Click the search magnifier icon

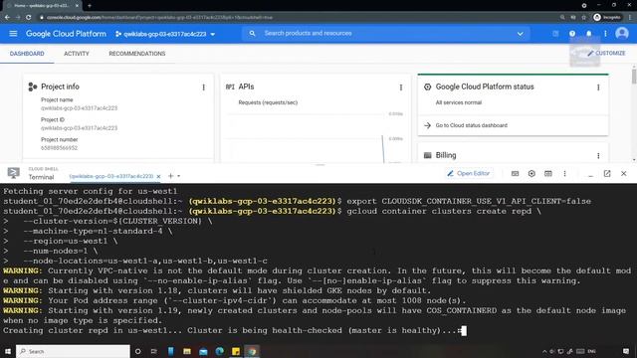[x=252, y=33]
